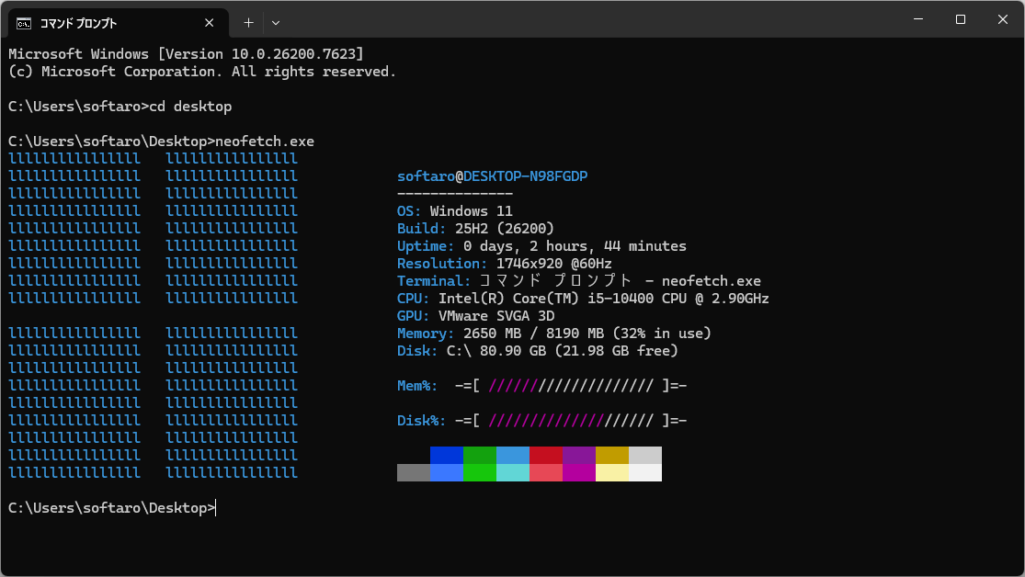Click the Command Prompt icon in the tab
1025x577 pixels.
24,23
